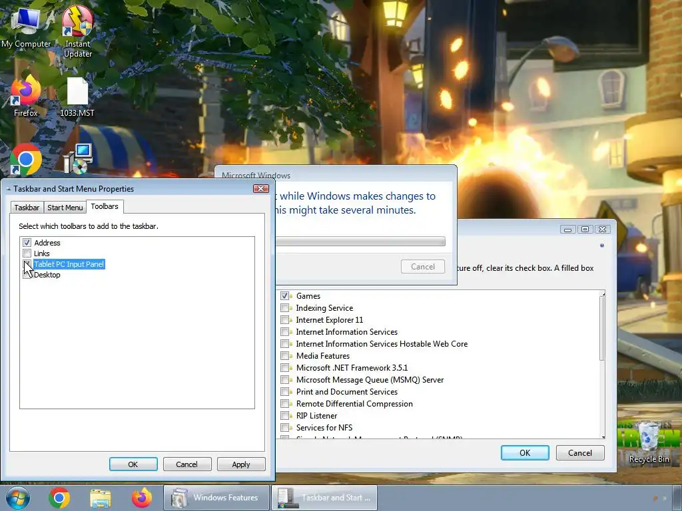Image resolution: width=682 pixels, height=511 pixels.
Task: Toggle the Desktop toolbar checkbox
Action: click(27, 275)
